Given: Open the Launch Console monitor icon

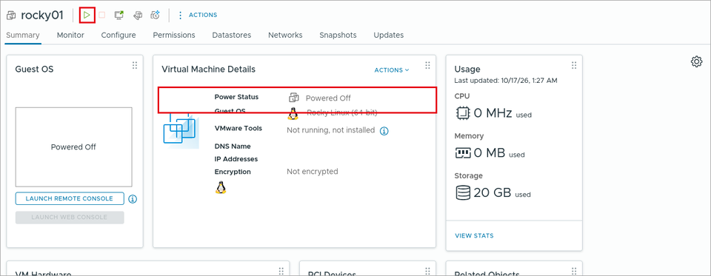Looking at the screenshot, I should (119, 15).
